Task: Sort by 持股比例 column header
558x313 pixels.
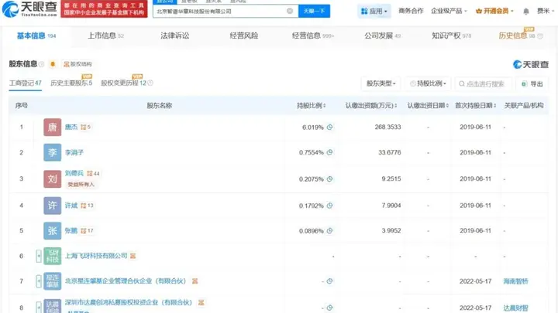Action: pos(311,105)
